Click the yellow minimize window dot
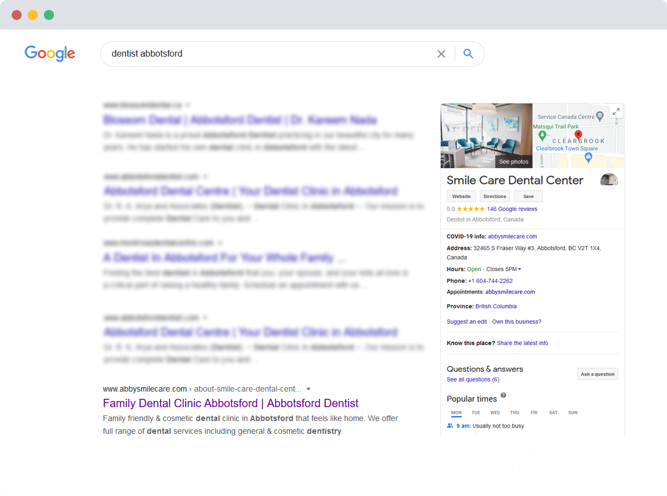The width and height of the screenshot is (667, 496). [33, 15]
